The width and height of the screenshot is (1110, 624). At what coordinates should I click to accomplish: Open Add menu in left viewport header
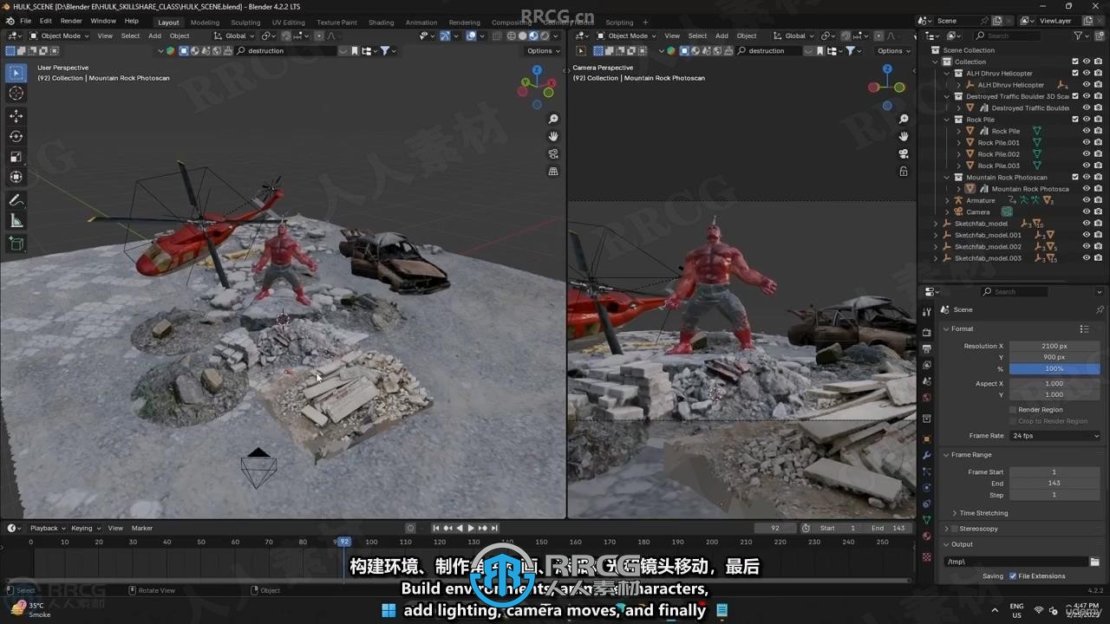(154, 36)
